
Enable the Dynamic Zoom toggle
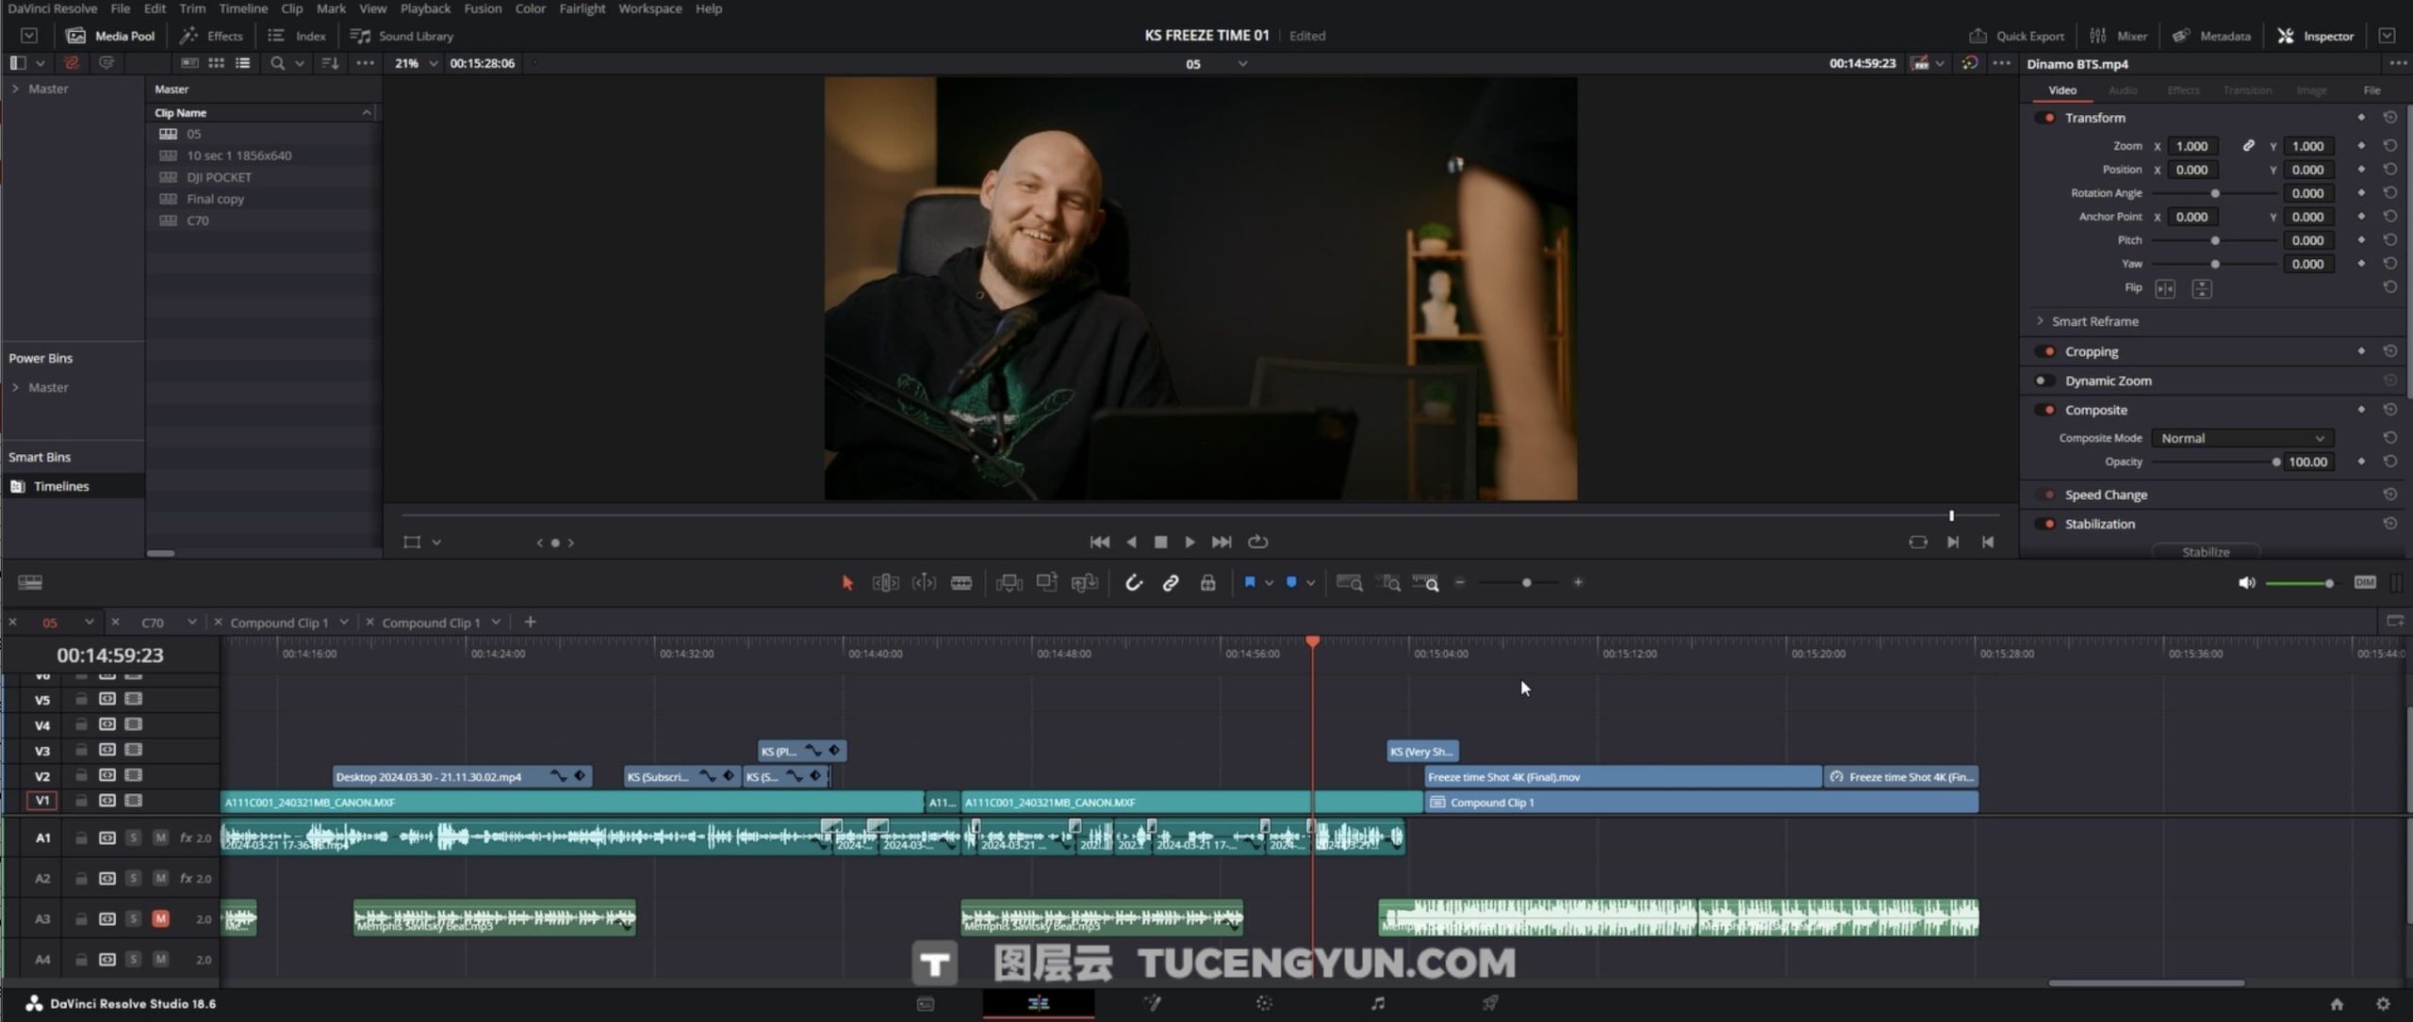2044,381
